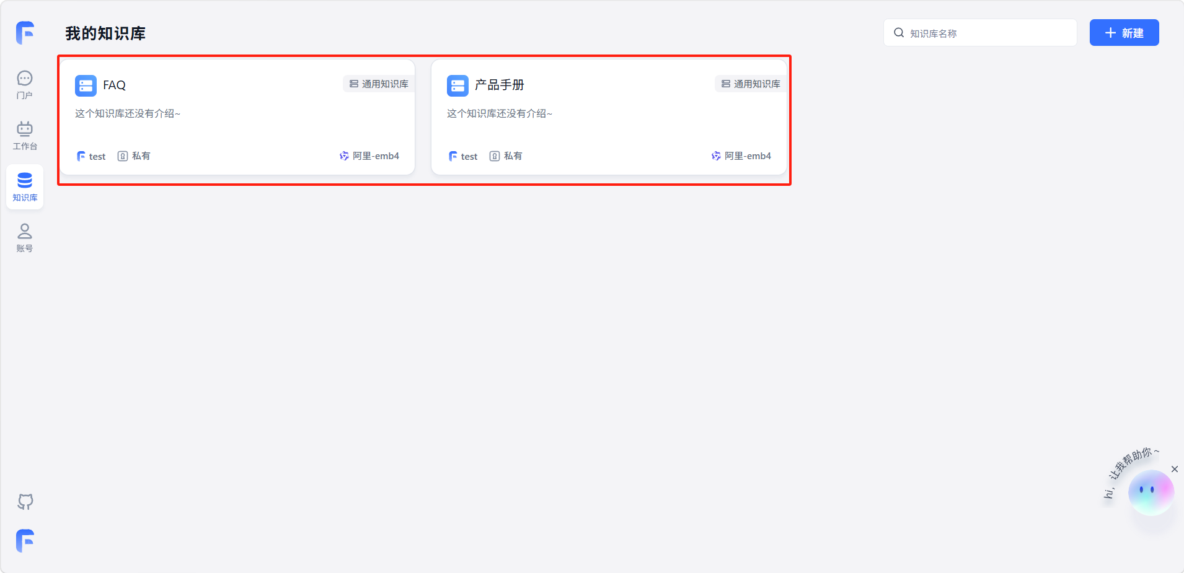
Task: Click the 通用知识库 tag on 产品手册 card
Action: click(751, 84)
